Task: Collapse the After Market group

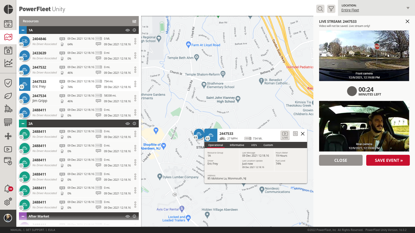Action: pos(23,216)
